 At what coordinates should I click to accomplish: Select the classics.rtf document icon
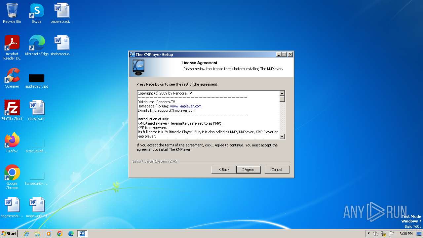coord(36,110)
